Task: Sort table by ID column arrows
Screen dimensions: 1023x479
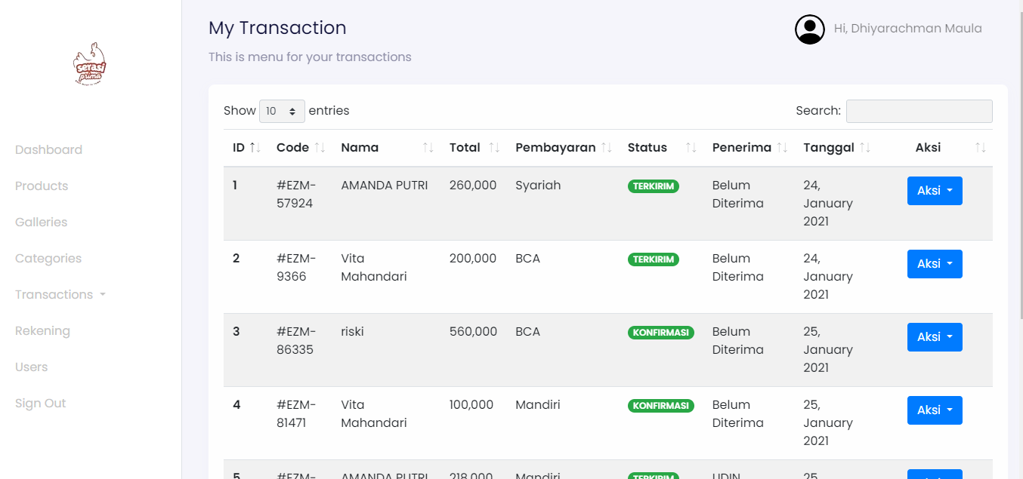Action: [x=255, y=148]
